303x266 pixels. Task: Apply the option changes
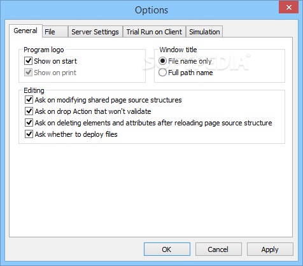coord(270,249)
